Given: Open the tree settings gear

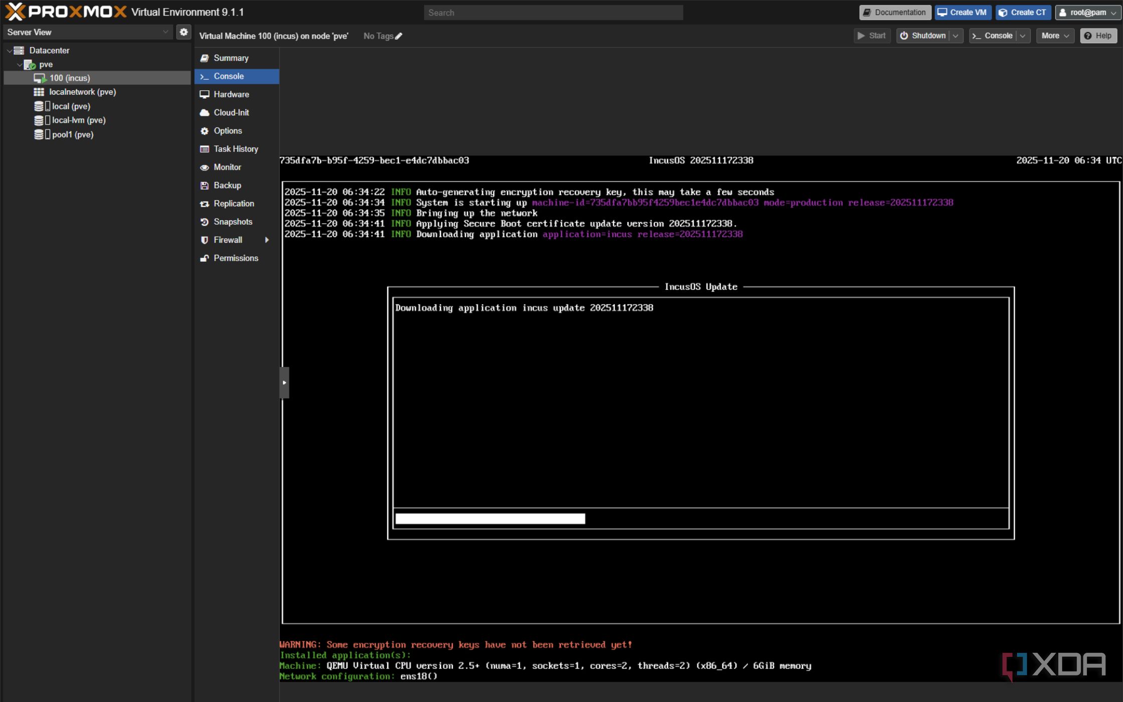Looking at the screenshot, I should pos(184,32).
